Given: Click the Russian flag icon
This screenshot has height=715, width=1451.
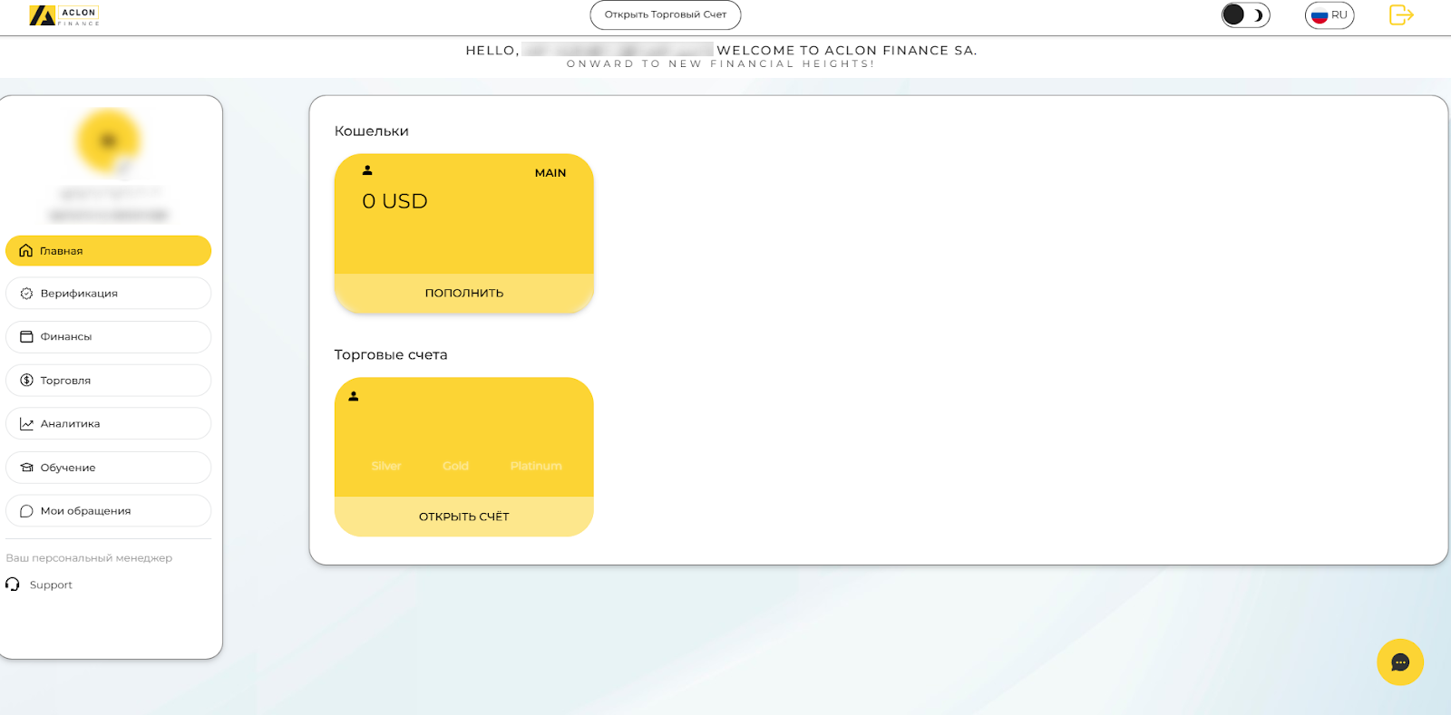Looking at the screenshot, I should [x=1320, y=15].
